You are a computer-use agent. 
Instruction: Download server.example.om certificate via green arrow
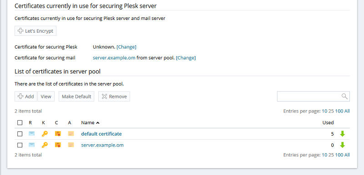tap(343, 145)
